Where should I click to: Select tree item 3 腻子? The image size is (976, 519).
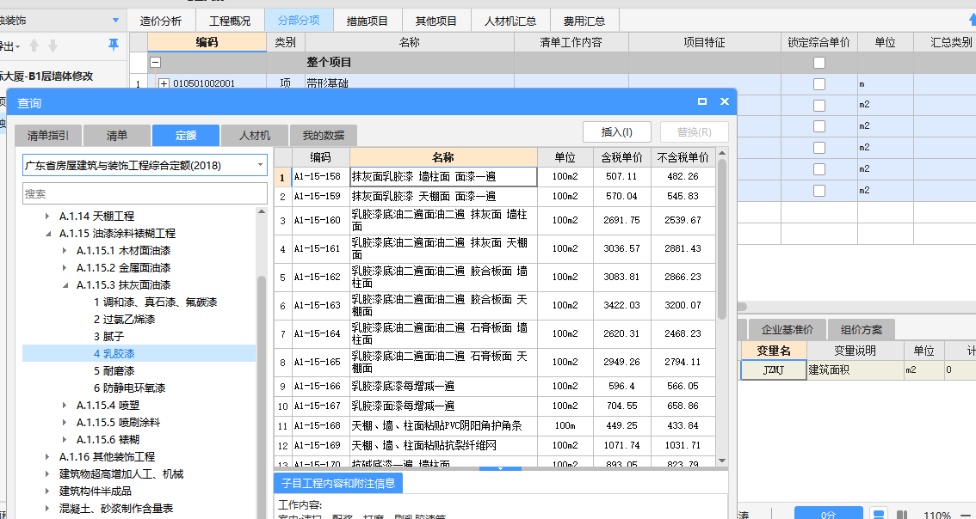109,337
